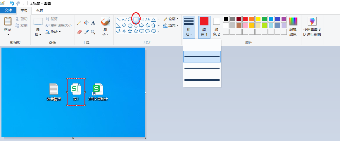340x141 pixels.
Task: Select the Color picker eyedropper tool
Action: (86, 32)
